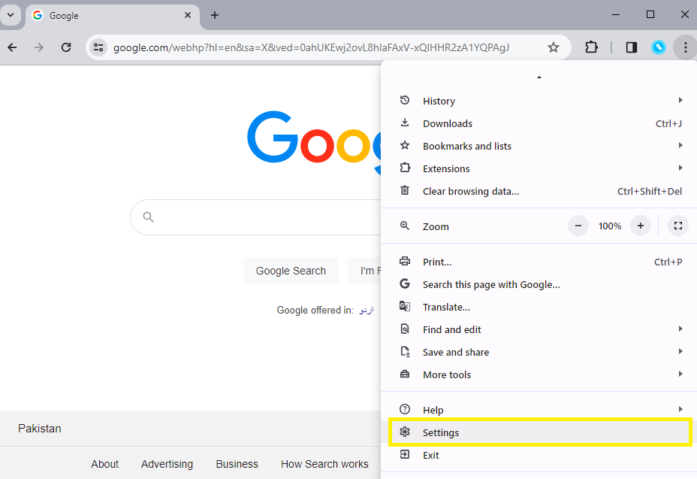Image resolution: width=697 pixels, height=479 pixels.
Task: Click the Google favicon on the browser tab
Action: pos(38,15)
